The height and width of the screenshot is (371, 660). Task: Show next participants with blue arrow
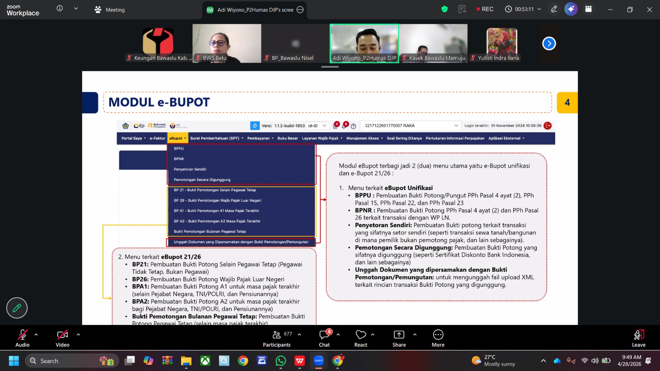[x=549, y=43]
